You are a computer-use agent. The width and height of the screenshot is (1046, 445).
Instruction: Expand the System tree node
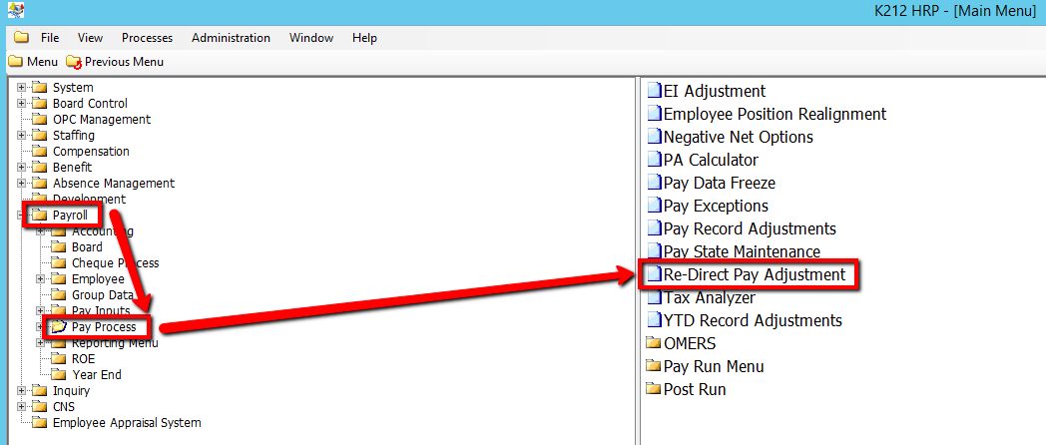(x=22, y=88)
